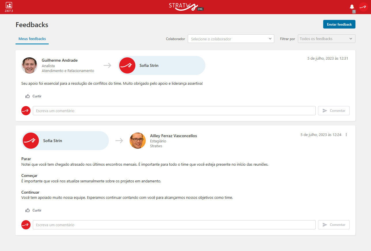Click Sofia Strin recipient chip in first feedback
This screenshot has height=251, width=371.
(x=162, y=65)
